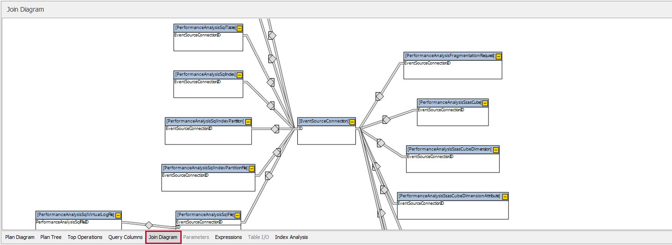Collapse the PerformanceAnalysisSqlFile node
Screen dimensions: 672x245
[237, 215]
